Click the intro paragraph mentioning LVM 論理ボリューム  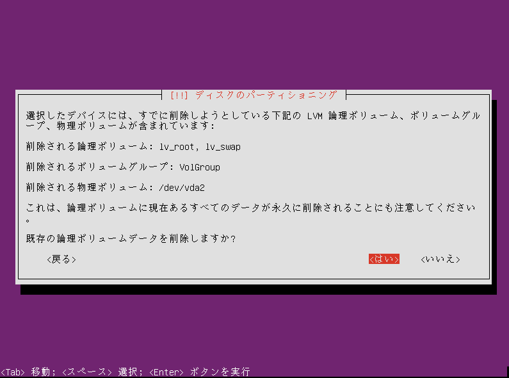253,121
